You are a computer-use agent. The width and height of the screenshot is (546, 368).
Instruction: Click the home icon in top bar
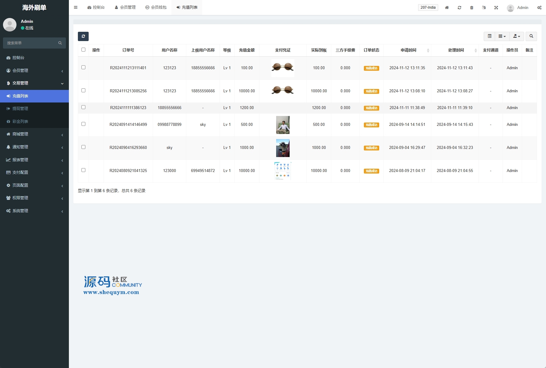(447, 7)
